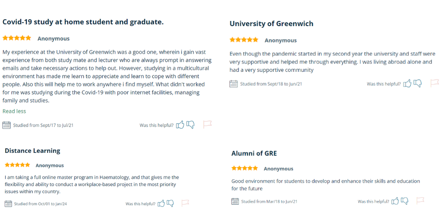Flag the Covid-19 study at home review
The height and width of the screenshot is (223, 446).
coord(207,124)
